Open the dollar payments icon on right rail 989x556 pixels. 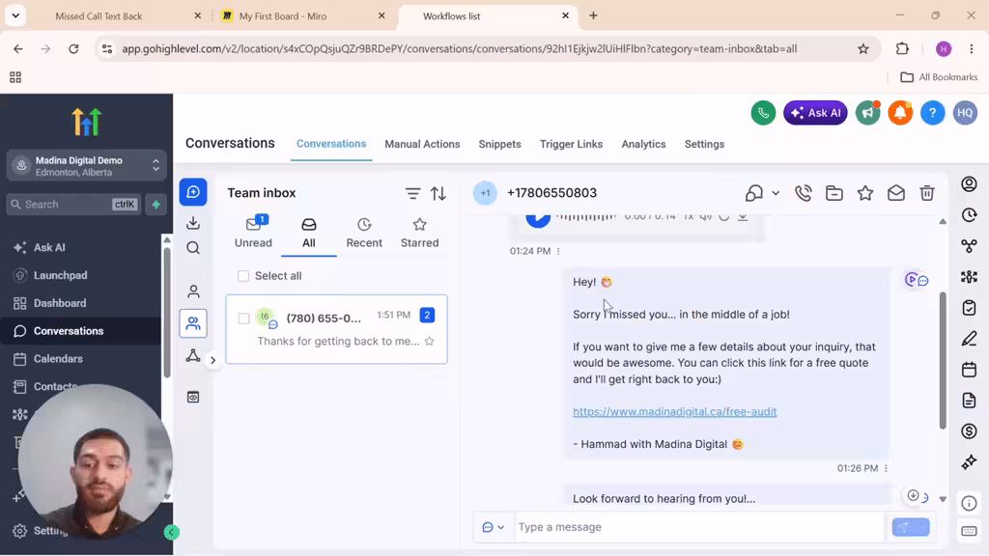pos(970,431)
